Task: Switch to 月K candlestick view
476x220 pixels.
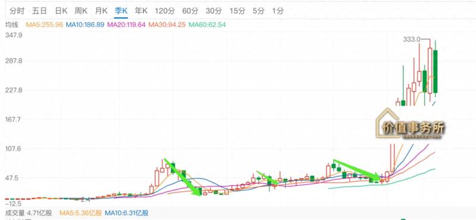Action: (101, 11)
